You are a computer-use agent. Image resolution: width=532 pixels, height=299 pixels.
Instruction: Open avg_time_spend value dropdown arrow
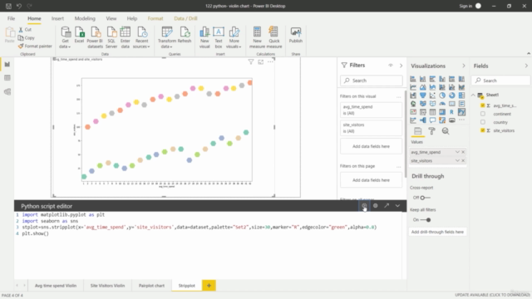(457, 152)
